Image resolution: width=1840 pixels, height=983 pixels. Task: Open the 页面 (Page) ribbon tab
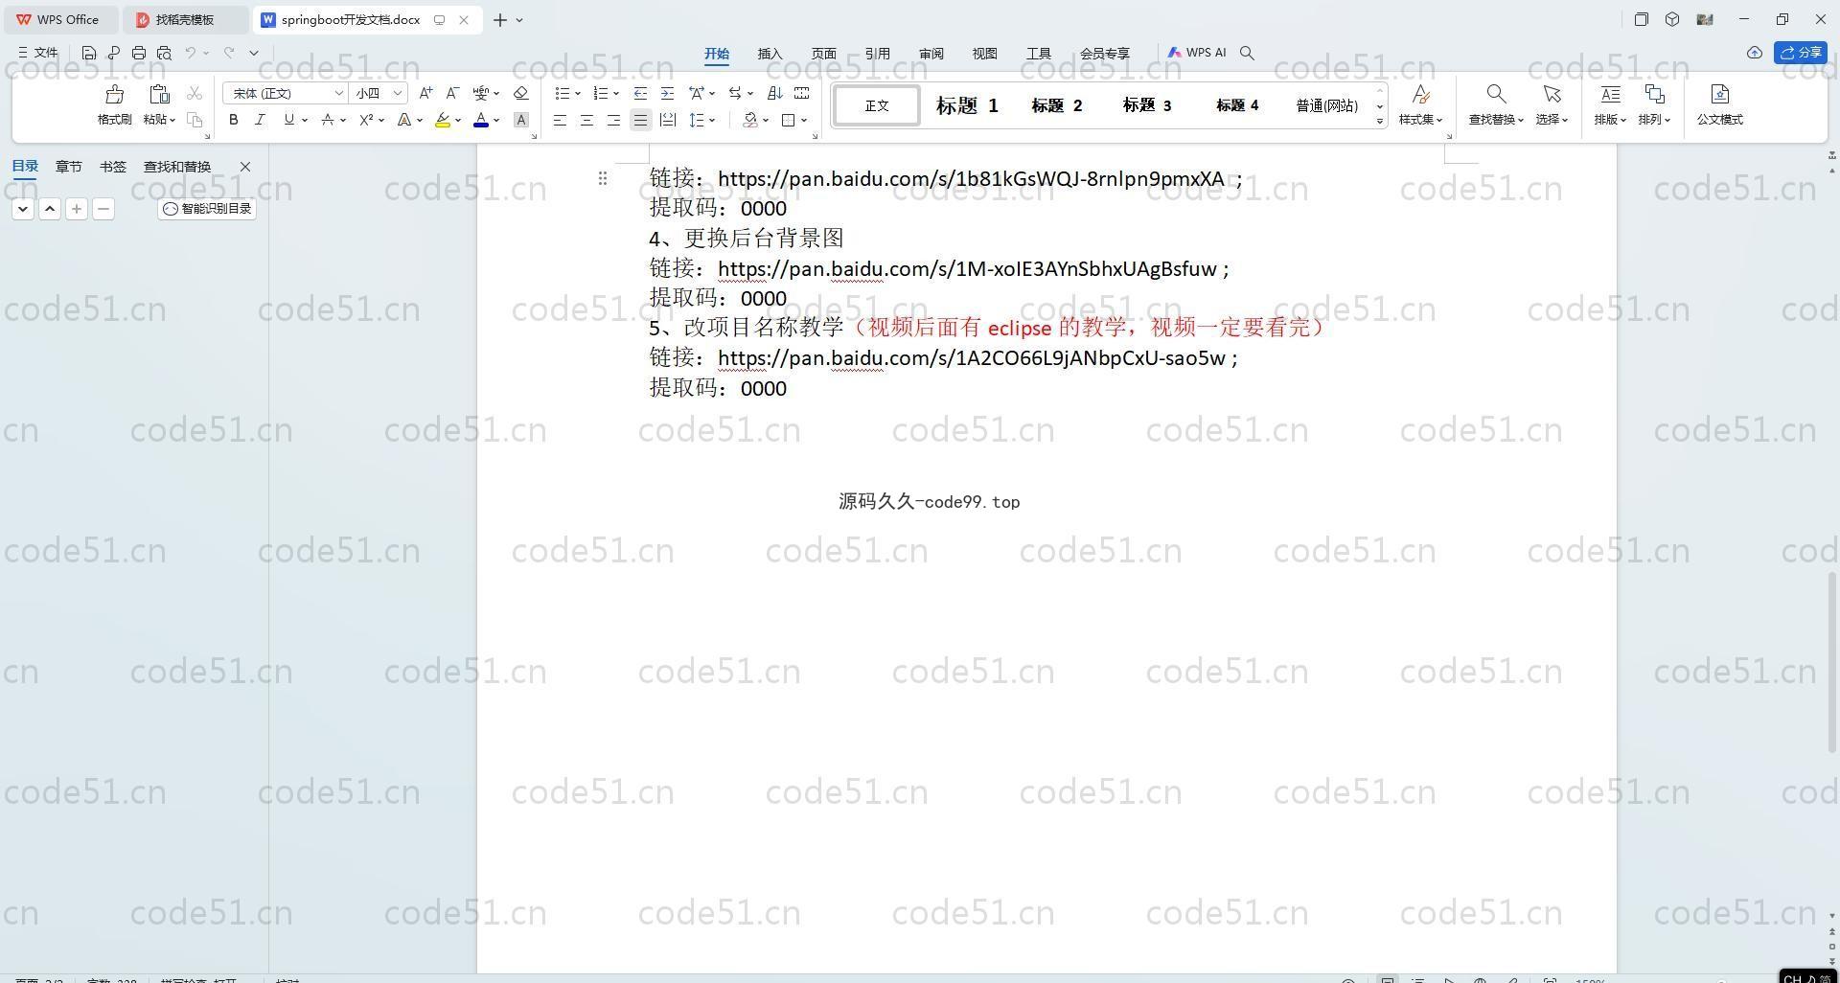(823, 54)
